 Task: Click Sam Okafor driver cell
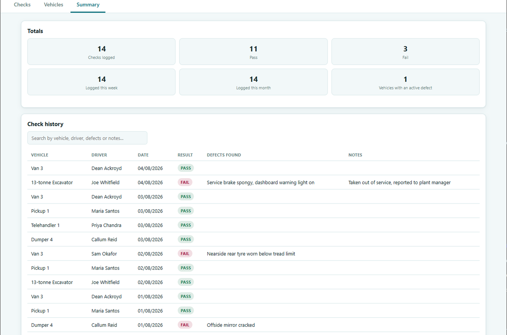(x=104, y=254)
